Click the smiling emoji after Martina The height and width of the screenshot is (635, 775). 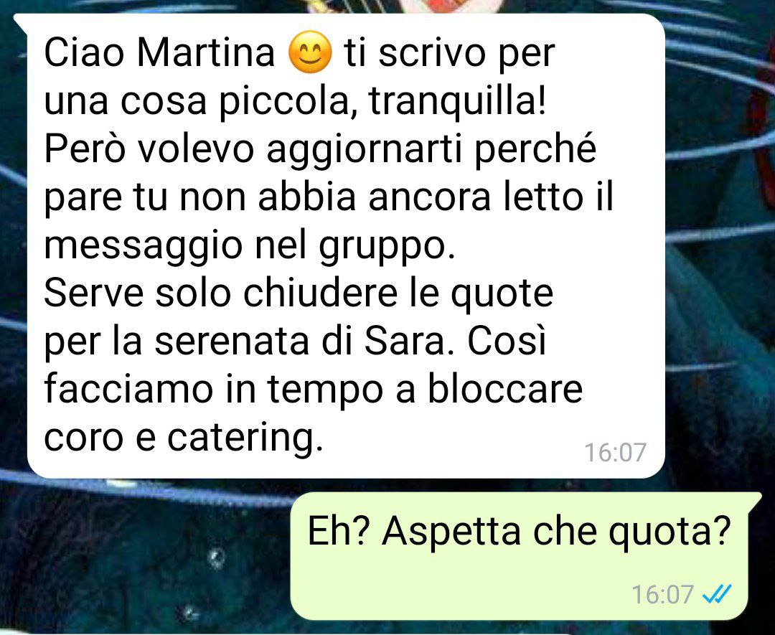pyautogui.click(x=310, y=52)
